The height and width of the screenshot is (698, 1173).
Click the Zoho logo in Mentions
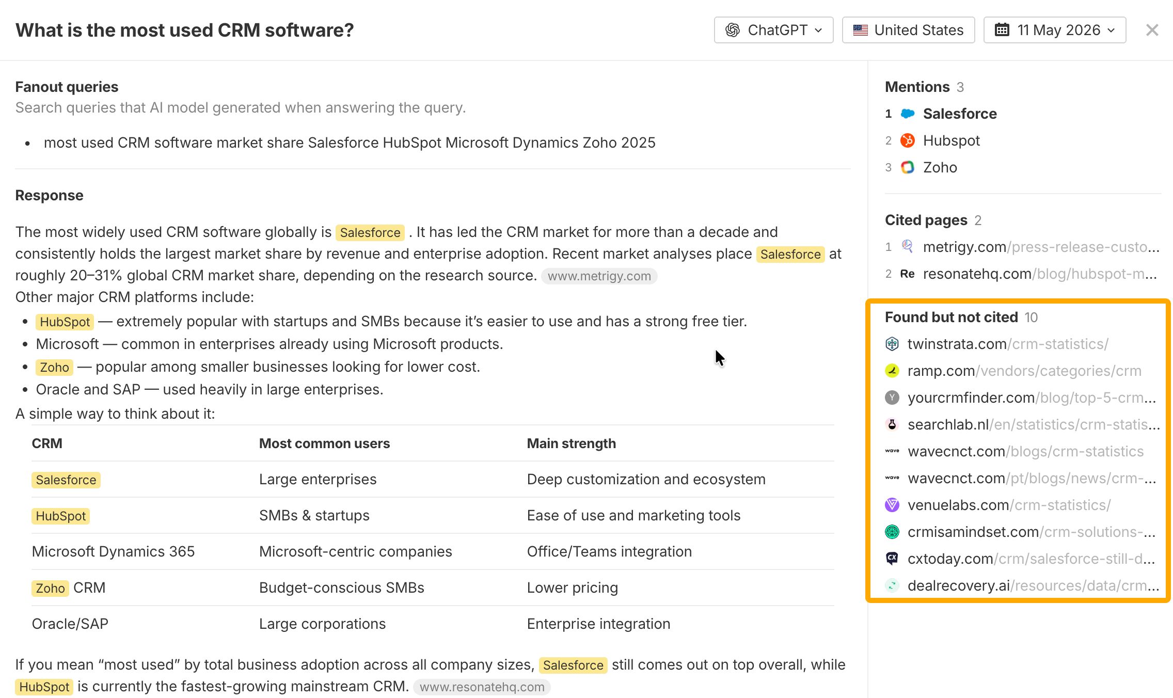(x=908, y=167)
